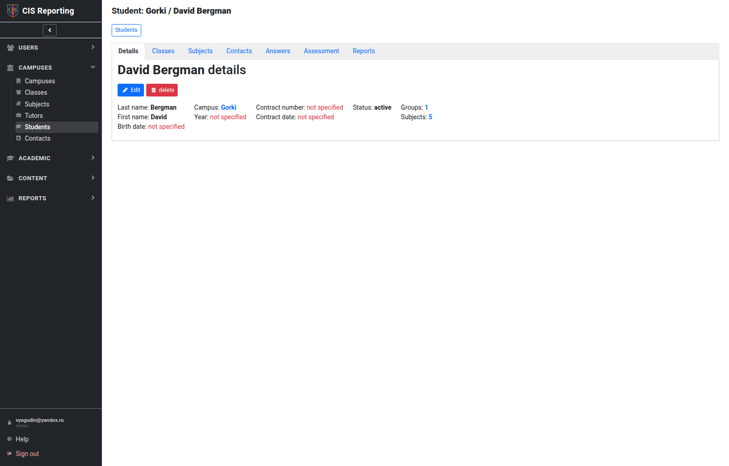The height and width of the screenshot is (466, 729).
Task: Switch to the Contacts tab
Action: pos(239,51)
